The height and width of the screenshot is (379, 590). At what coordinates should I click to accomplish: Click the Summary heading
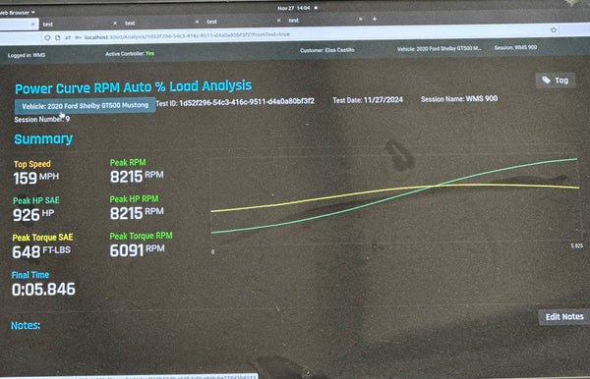pyautogui.click(x=43, y=139)
